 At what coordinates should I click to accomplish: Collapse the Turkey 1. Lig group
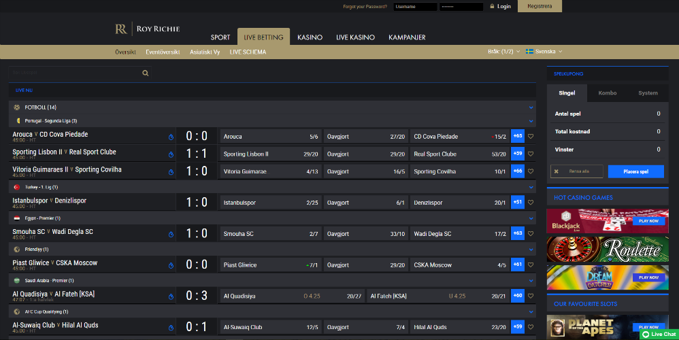531,187
